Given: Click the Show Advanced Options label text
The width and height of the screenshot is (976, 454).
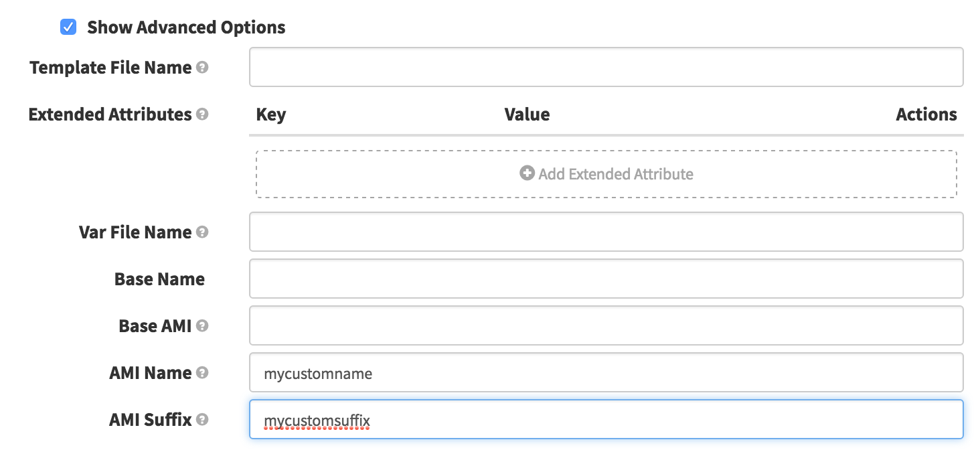Looking at the screenshot, I should pyautogui.click(x=186, y=27).
